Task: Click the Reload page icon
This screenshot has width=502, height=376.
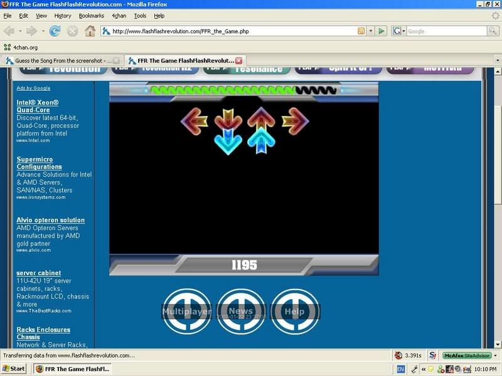Action: (55, 31)
